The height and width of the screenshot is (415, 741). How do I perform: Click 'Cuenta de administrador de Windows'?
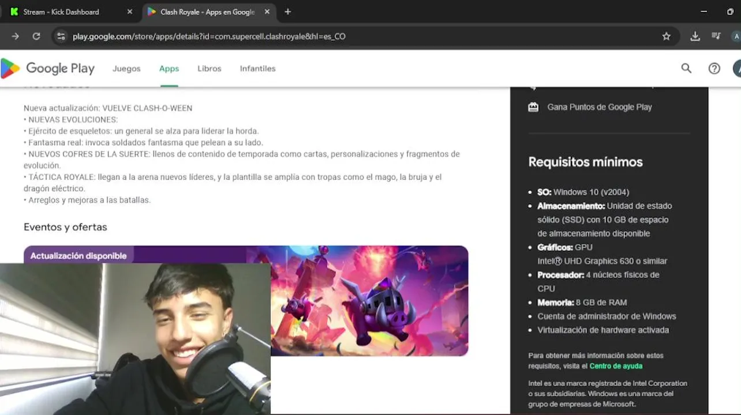tap(607, 316)
